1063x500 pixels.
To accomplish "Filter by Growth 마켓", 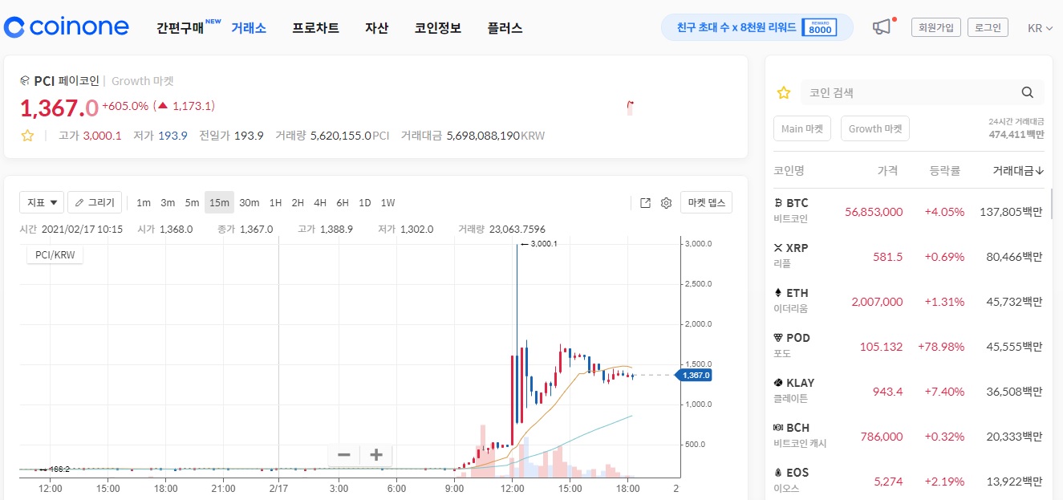I will 875,128.
